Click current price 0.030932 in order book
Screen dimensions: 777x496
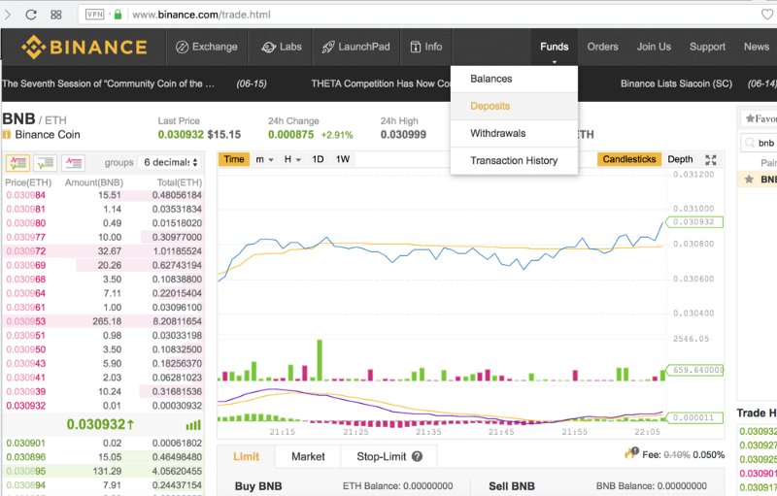(100, 424)
